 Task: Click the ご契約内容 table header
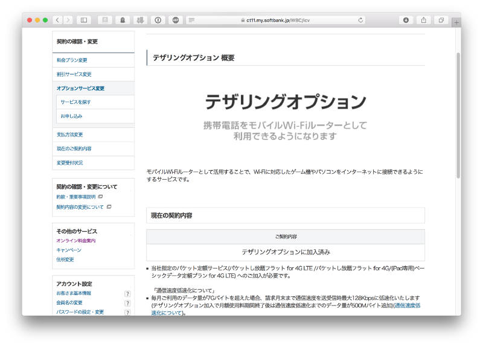[x=286, y=237]
